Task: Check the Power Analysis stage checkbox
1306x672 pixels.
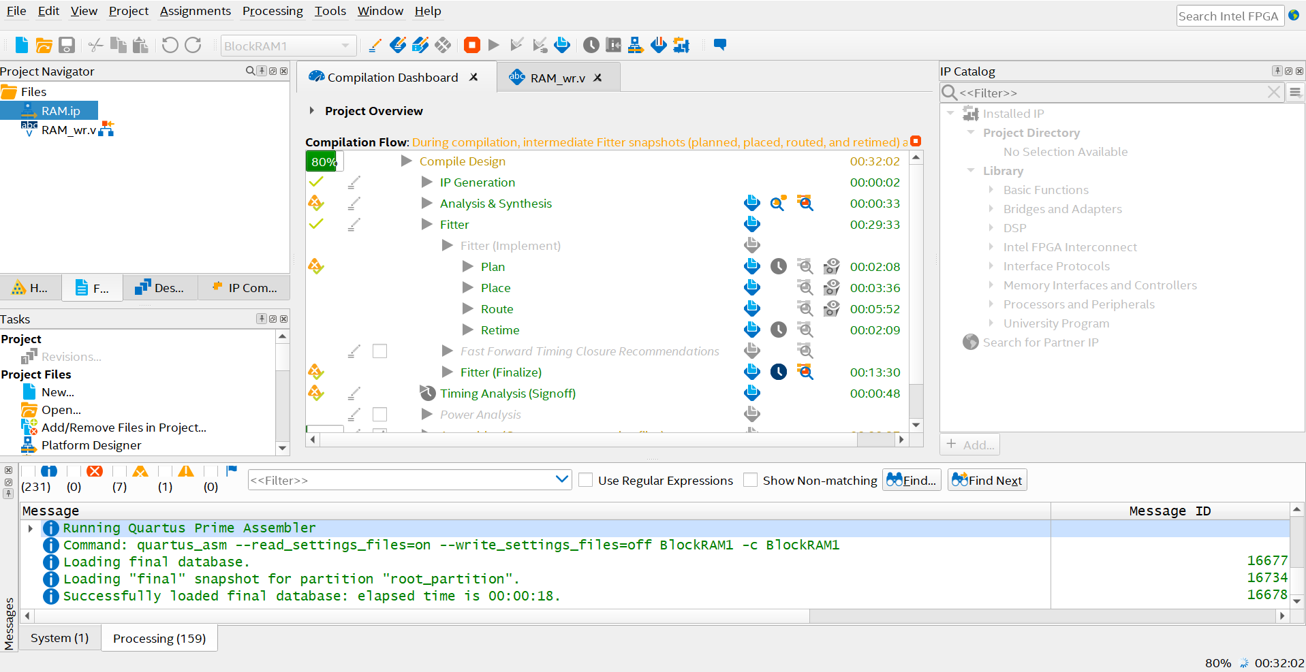Action: 379,414
